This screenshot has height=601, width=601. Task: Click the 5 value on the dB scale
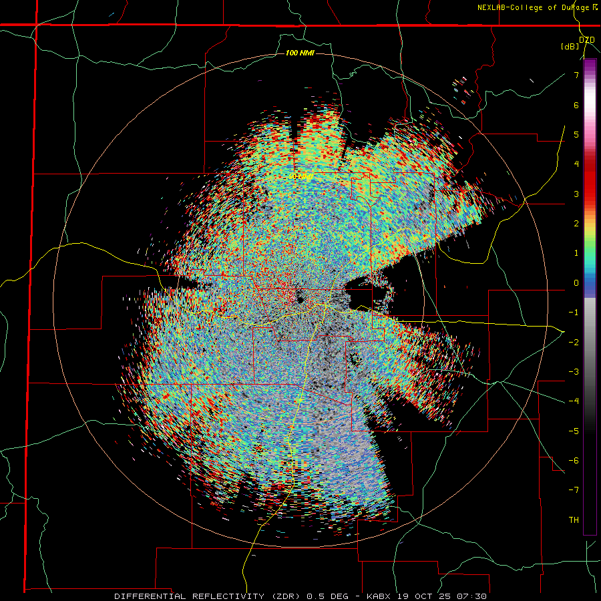[x=576, y=134]
